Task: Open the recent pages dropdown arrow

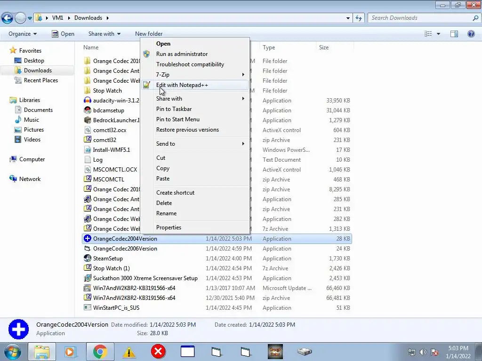Action: coord(30,18)
